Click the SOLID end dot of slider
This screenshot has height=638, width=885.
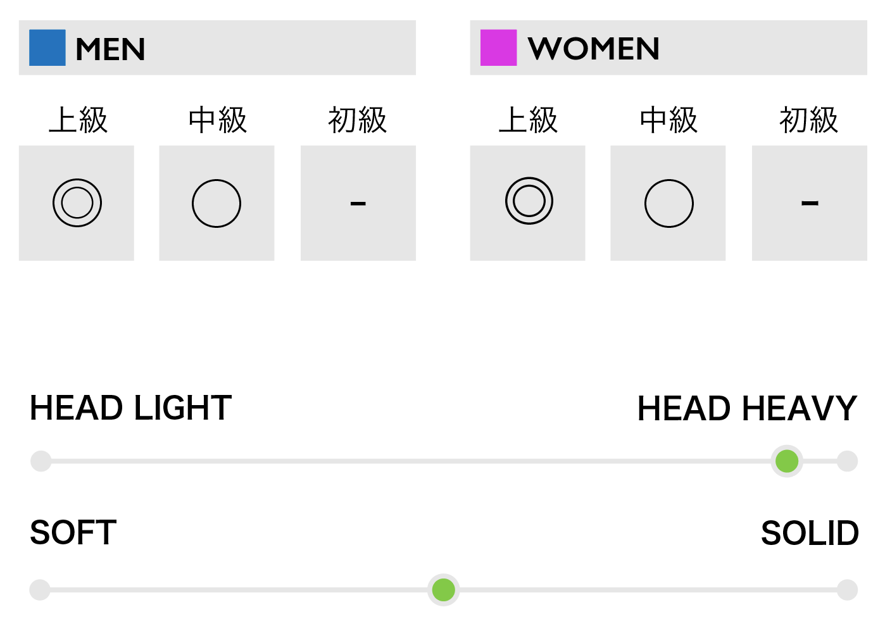coord(847,590)
